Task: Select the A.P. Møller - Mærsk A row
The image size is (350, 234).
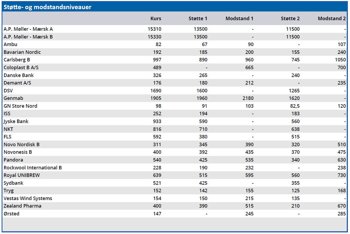Action: [28, 29]
